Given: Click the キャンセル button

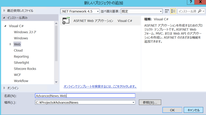Looking at the screenshot, I should [193, 110].
